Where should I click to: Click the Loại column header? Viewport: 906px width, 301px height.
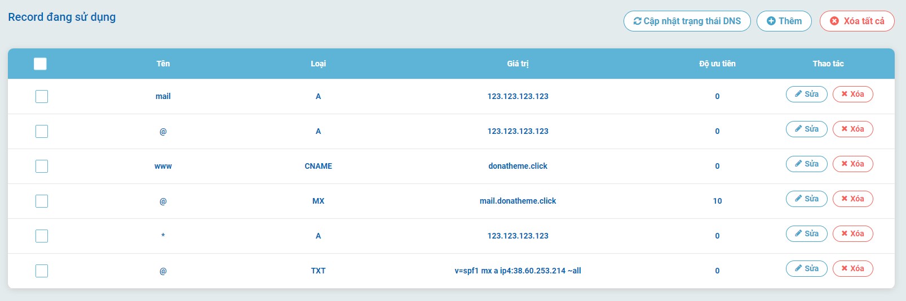click(x=318, y=64)
